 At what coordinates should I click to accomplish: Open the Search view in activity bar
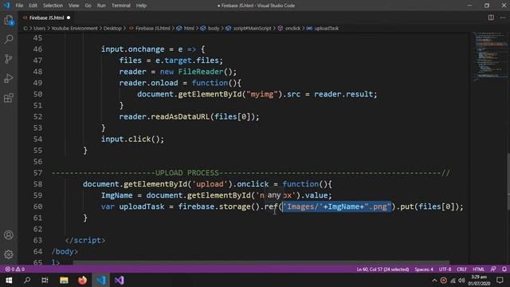click(x=9, y=39)
